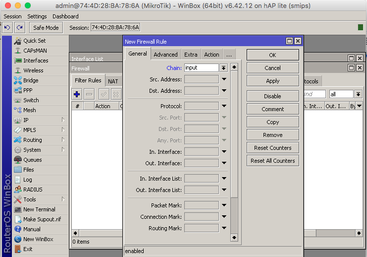Open the NAT tab in Firewall window
Image resolution: width=367 pixels, height=257 pixels.
[113, 81]
